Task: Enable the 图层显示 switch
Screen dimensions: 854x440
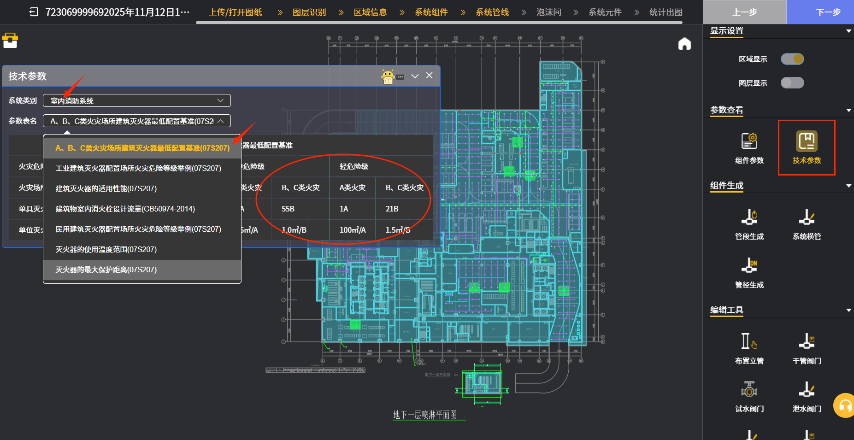Action: [792, 83]
